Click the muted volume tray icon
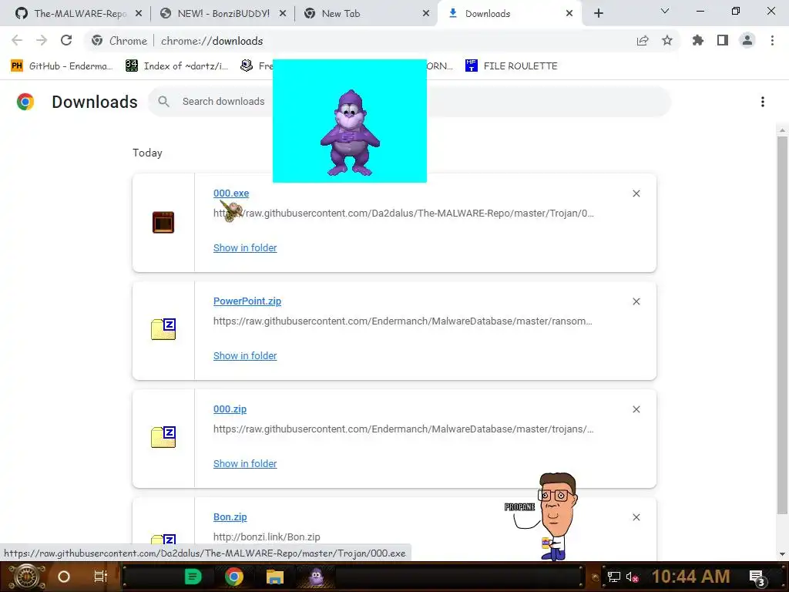789x592 pixels. tap(632, 577)
